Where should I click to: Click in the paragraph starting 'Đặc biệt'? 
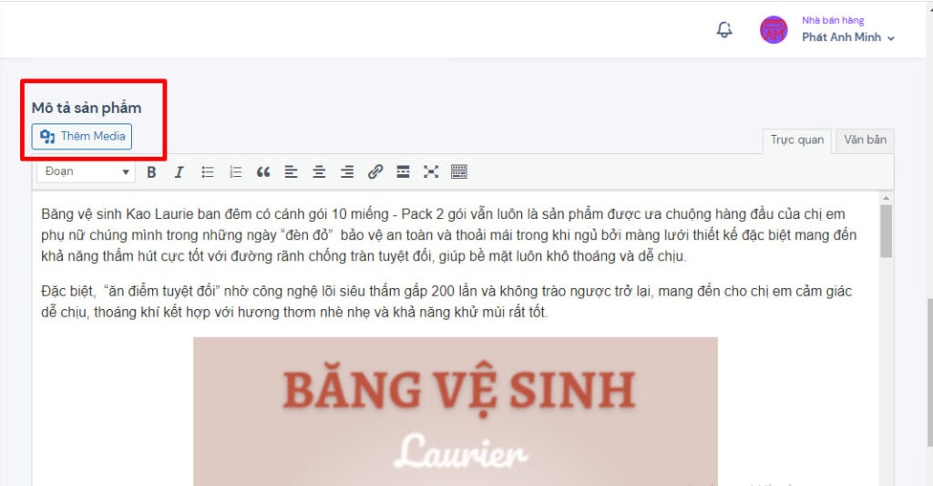[446, 302]
